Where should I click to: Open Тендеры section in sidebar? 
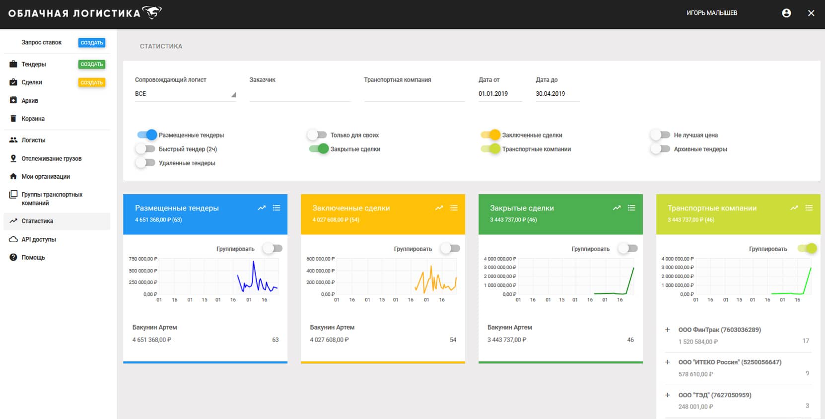[34, 64]
